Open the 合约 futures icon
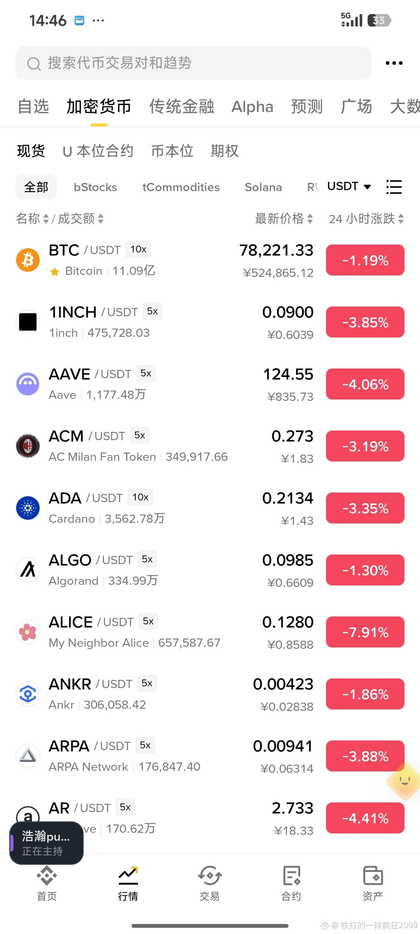 tap(291, 875)
